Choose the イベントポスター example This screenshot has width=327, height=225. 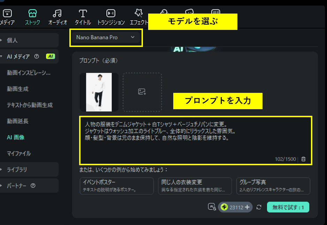pyautogui.click(x=116, y=186)
